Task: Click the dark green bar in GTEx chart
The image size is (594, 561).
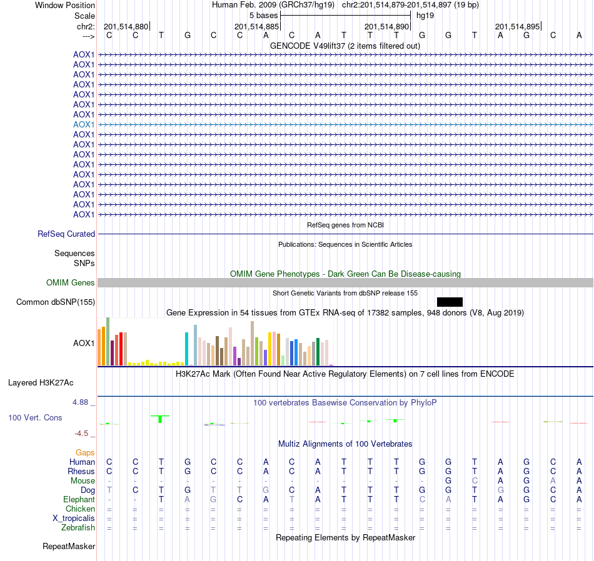Action: 318,352
